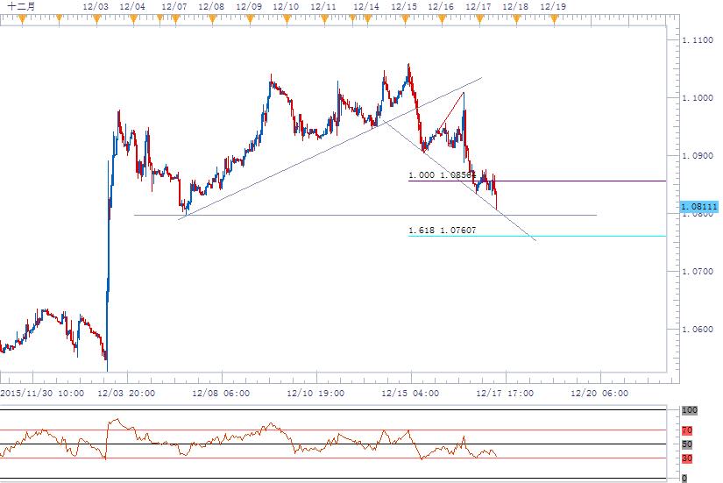Click the RSI 70 overbought level label
This screenshot has width=723, height=483.
687,430
